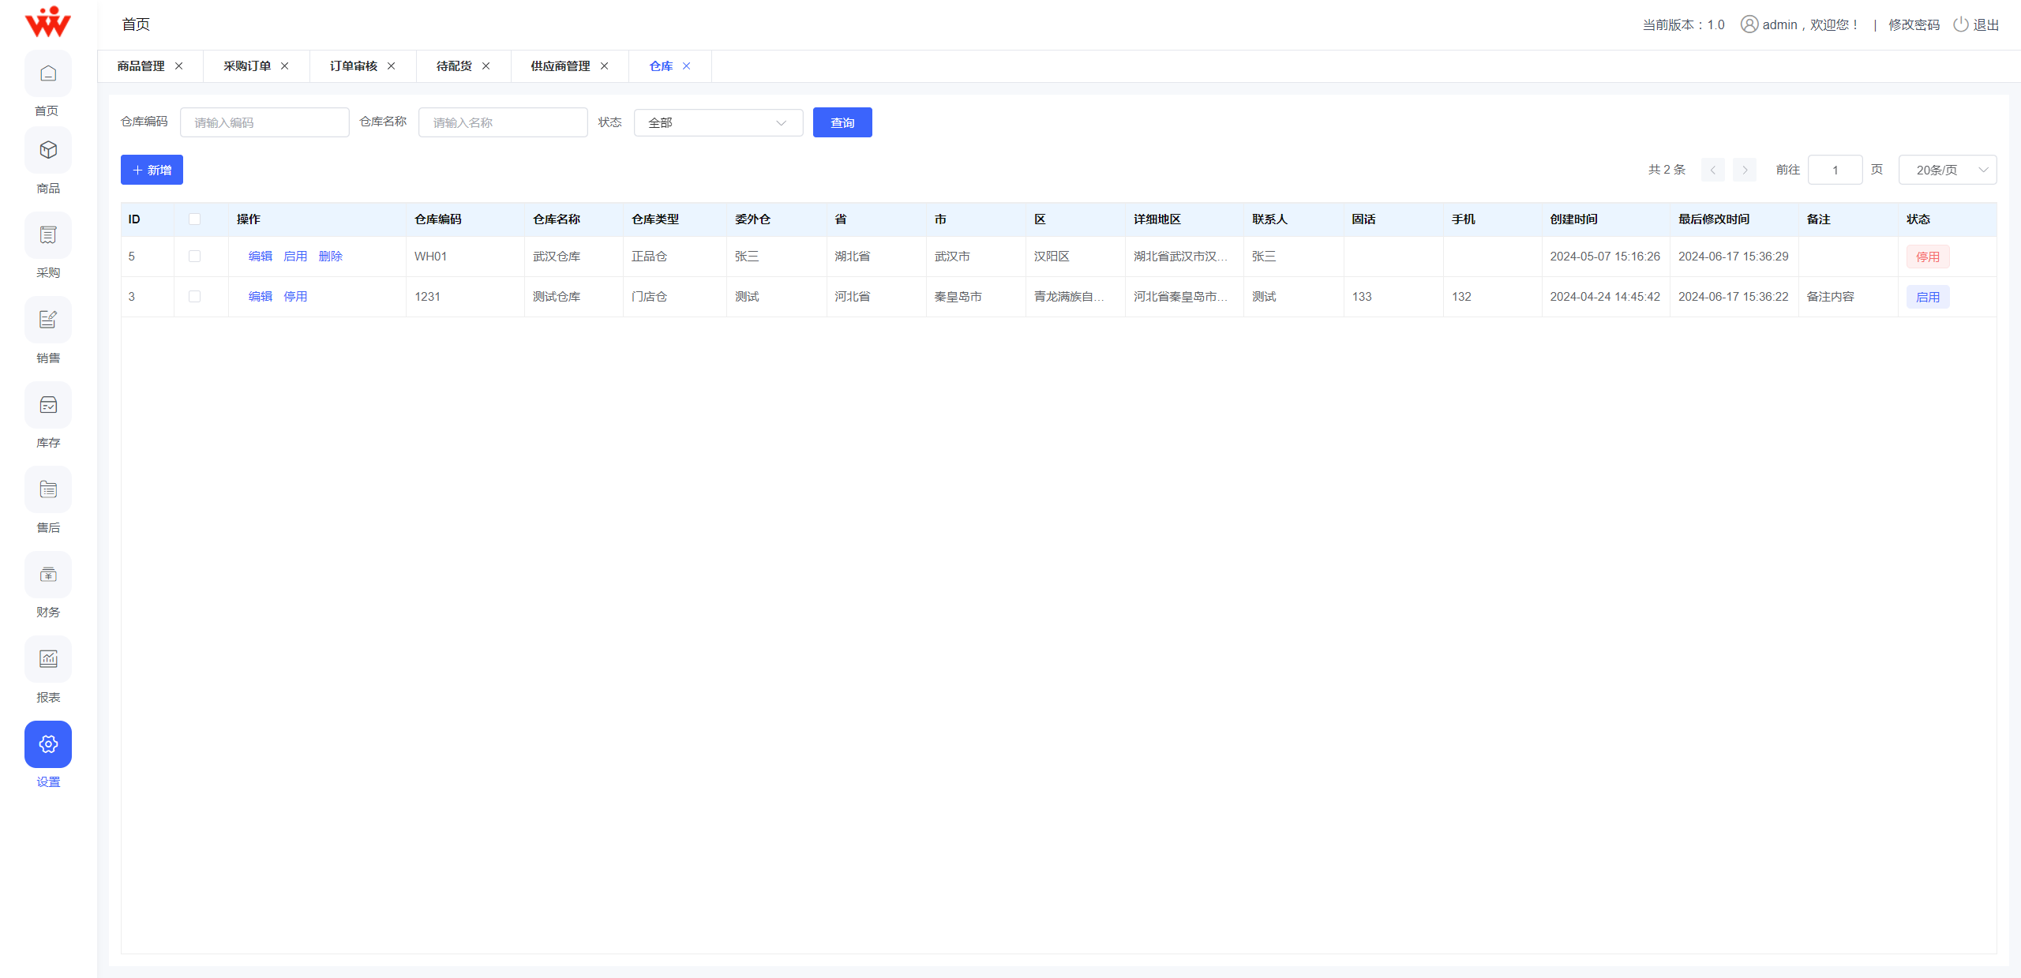
Task: Click the 设置 settings gear icon
Action: 48,744
